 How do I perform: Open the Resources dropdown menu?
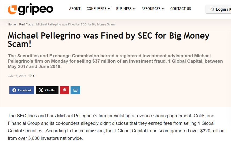153,9
